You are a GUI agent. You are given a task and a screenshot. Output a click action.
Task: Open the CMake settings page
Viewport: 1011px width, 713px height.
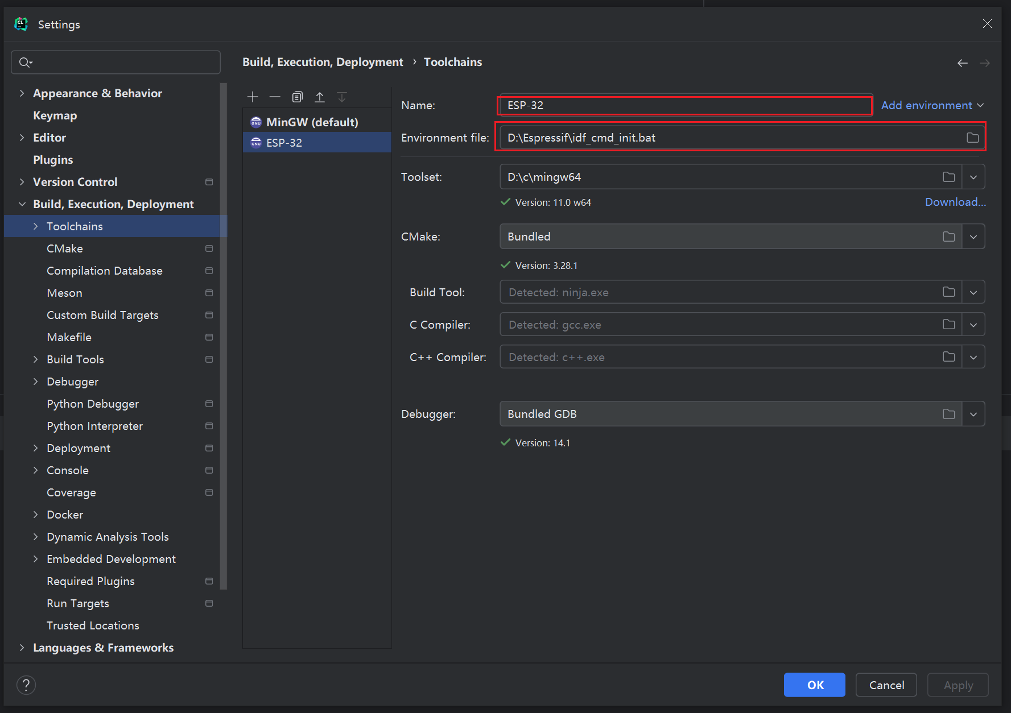pos(65,248)
